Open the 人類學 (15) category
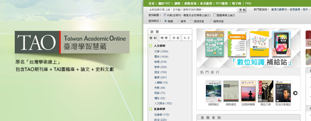The image size is (311, 121). [x=161, y=82]
